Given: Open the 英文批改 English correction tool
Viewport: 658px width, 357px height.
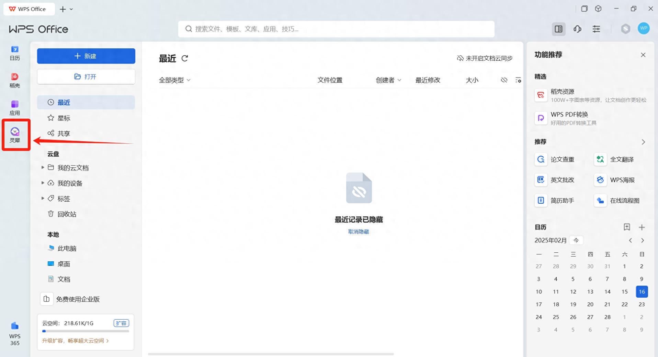Looking at the screenshot, I should click(x=555, y=180).
